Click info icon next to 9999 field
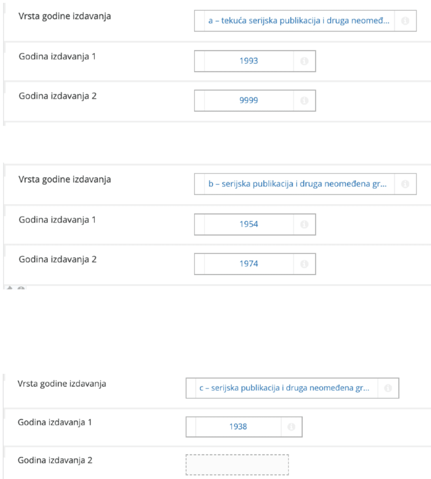The height and width of the screenshot is (479, 431). [x=304, y=100]
